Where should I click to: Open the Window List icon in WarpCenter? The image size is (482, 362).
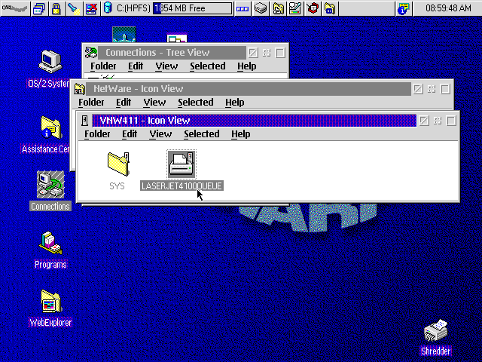tap(39, 8)
